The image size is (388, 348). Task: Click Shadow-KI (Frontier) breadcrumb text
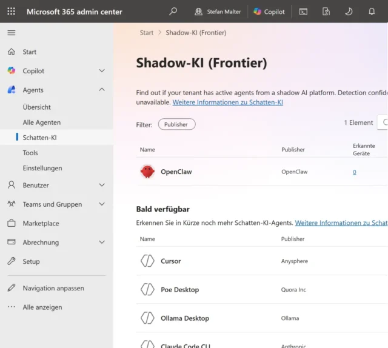tap(196, 33)
